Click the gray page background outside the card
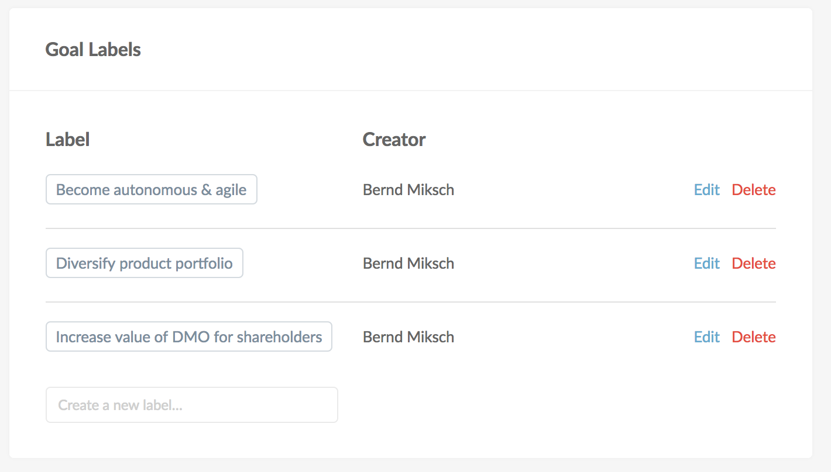 [822, 234]
